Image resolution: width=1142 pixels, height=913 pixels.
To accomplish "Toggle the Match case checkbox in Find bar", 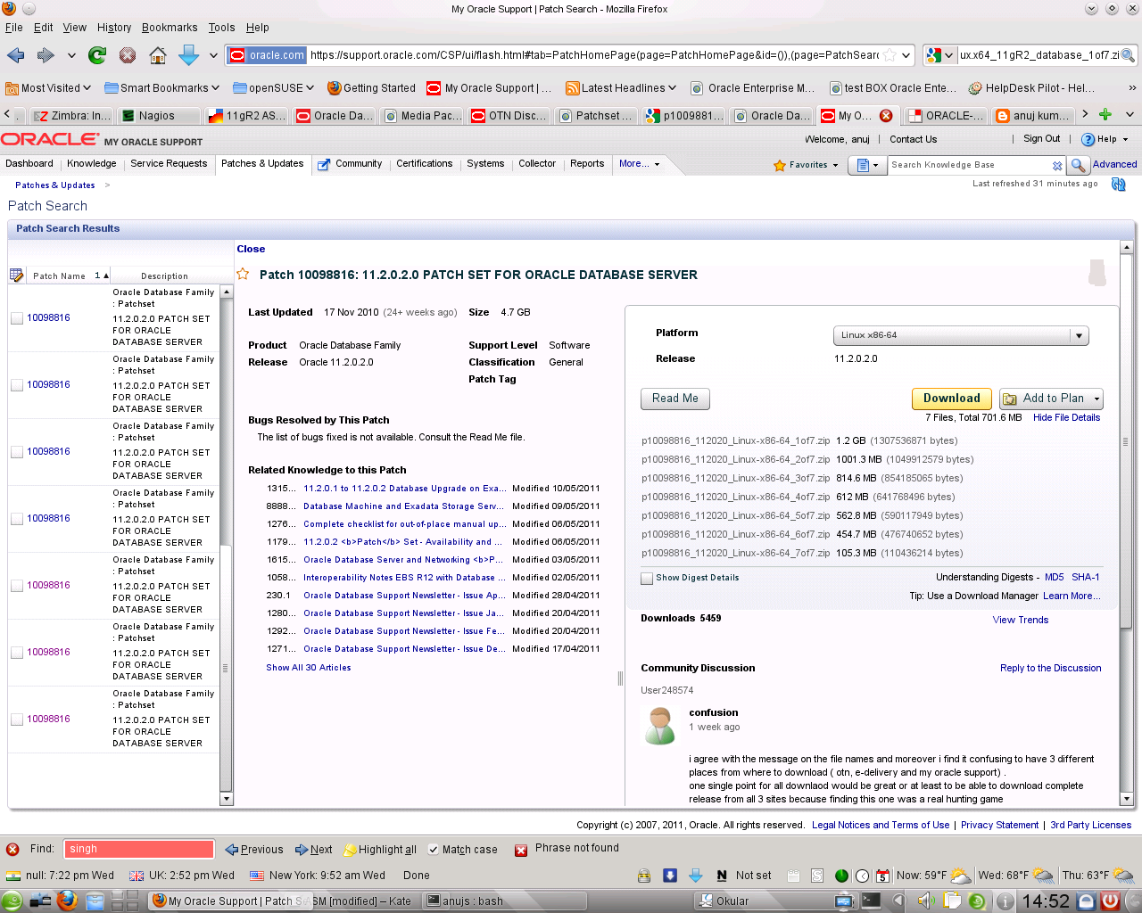I will [x=433, y=850].
